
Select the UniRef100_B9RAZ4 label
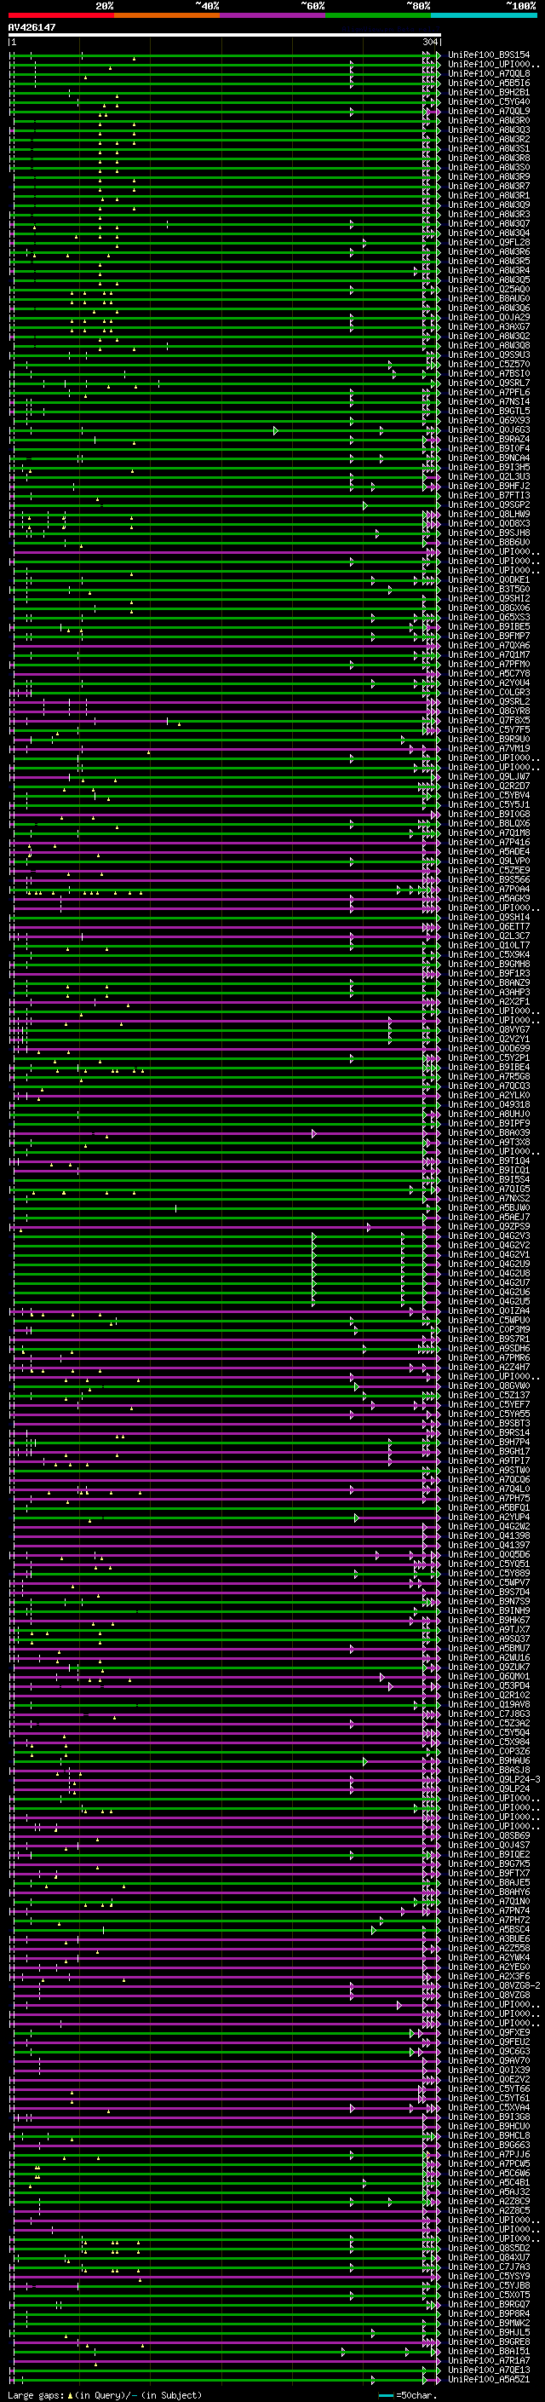pyautogui.click(x=489, y=439)
